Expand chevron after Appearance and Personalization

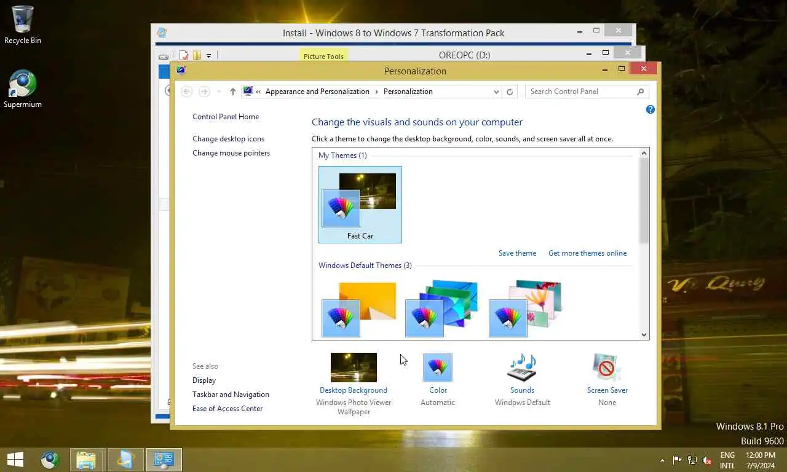coord(376,92)
